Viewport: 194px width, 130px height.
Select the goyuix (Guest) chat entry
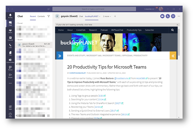pyautogui.click(x=34, y=45)
